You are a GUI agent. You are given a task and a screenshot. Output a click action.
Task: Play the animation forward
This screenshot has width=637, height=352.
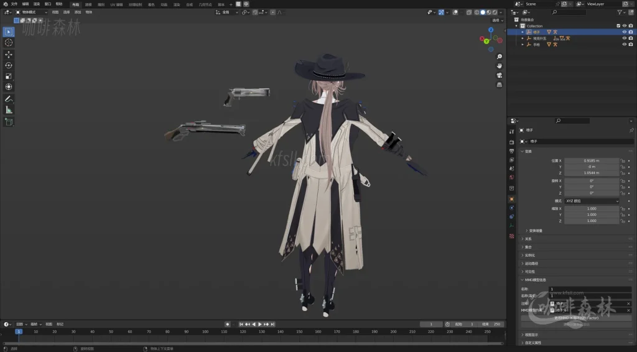click(260, 325)
